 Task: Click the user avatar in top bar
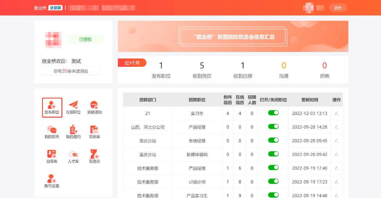coord(308,8)
